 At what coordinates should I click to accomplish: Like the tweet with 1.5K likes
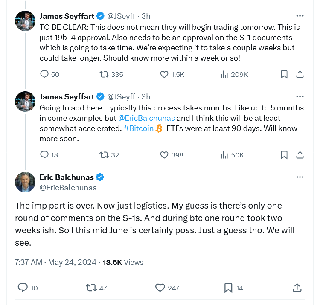click(x=164, y=74)
